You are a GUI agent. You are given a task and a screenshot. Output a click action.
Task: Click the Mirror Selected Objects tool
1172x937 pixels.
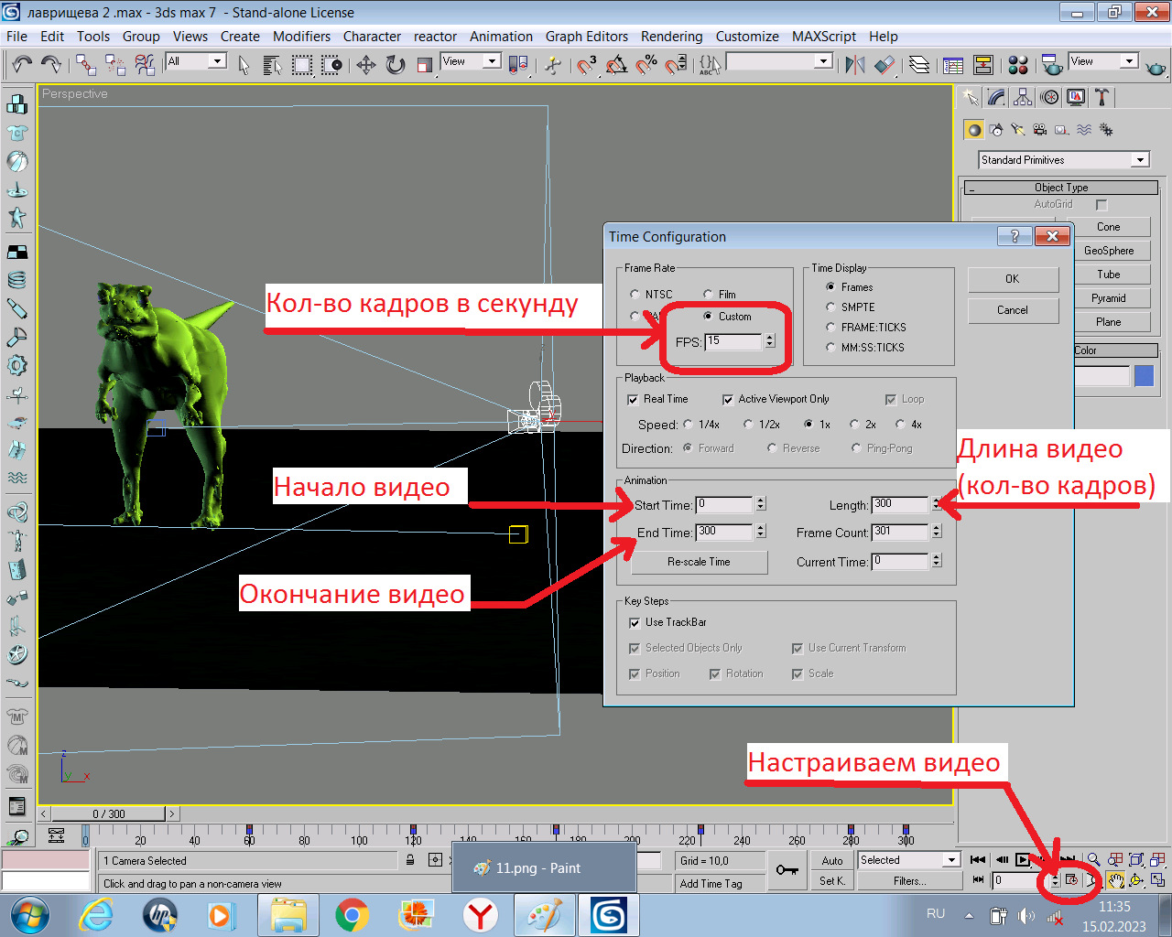point(855,64)
